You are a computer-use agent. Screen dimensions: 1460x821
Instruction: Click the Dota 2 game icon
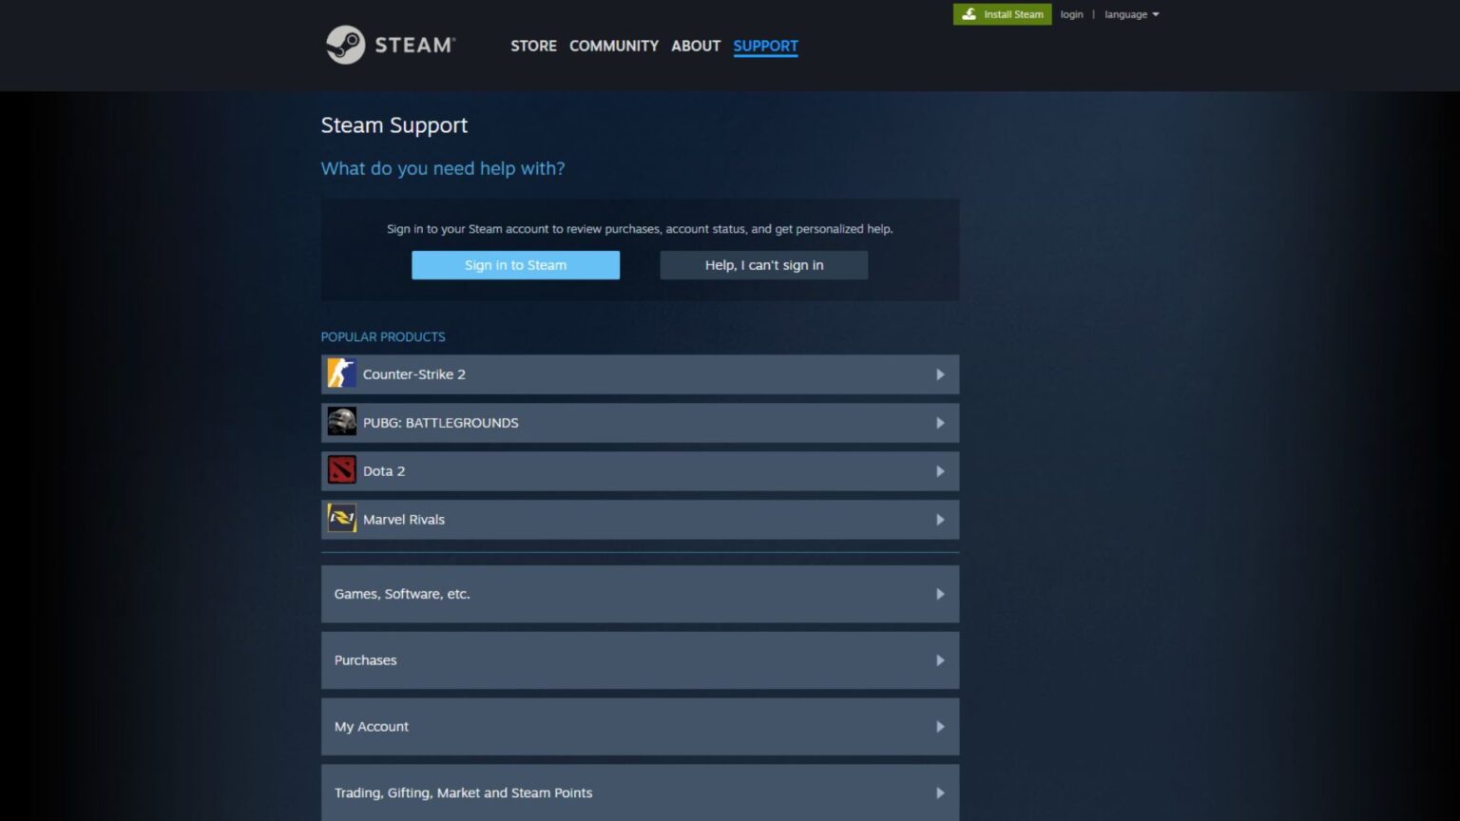point(341,470)
